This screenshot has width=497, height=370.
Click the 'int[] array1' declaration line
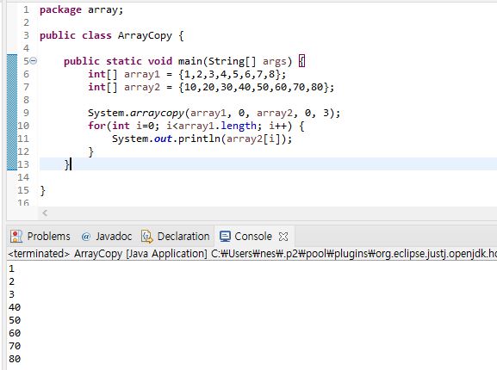pyautogui.click(x=187, y=74)
